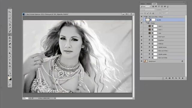Screen dimensions: 192x108
Task: Delete layer using trash icon
Action: 183,78
